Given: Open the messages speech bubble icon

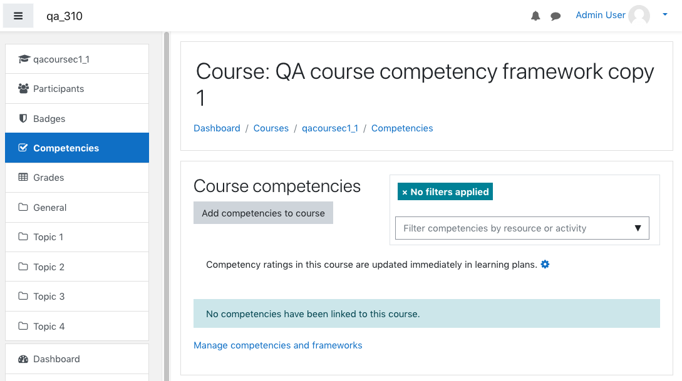Looking at the screenshot, I should click(555, 16).
